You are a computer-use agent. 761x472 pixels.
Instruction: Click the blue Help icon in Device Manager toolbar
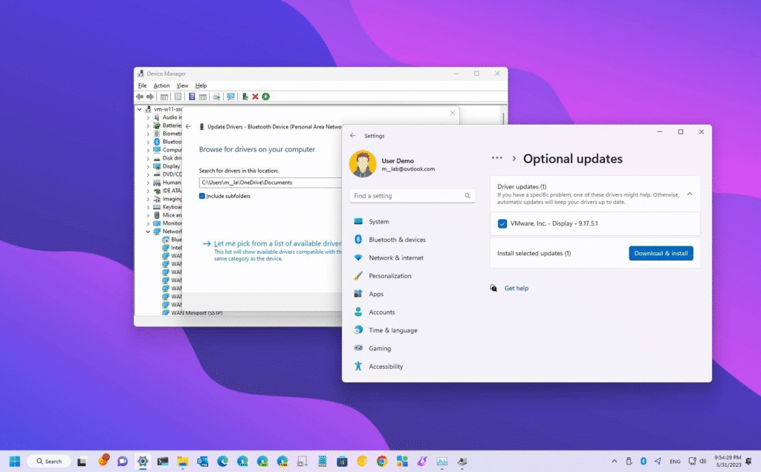point(192,97)
